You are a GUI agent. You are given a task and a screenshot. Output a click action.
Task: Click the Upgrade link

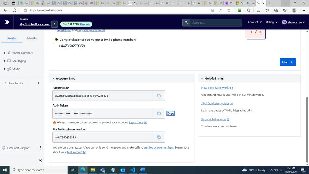85,24
